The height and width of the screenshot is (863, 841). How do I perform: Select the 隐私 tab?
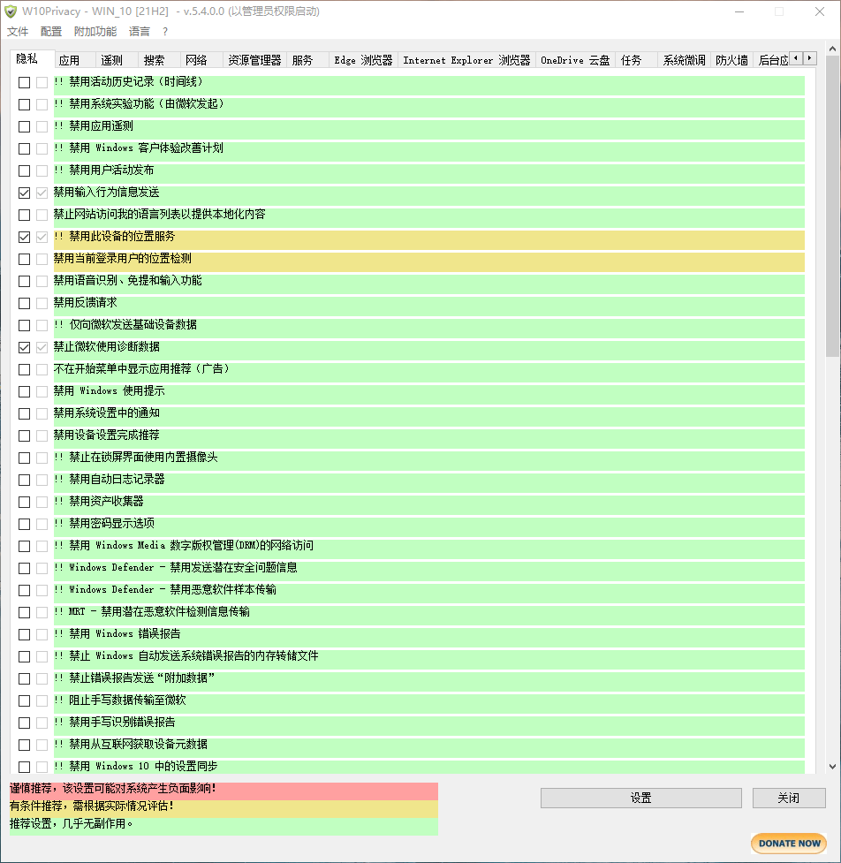(32, 59)
